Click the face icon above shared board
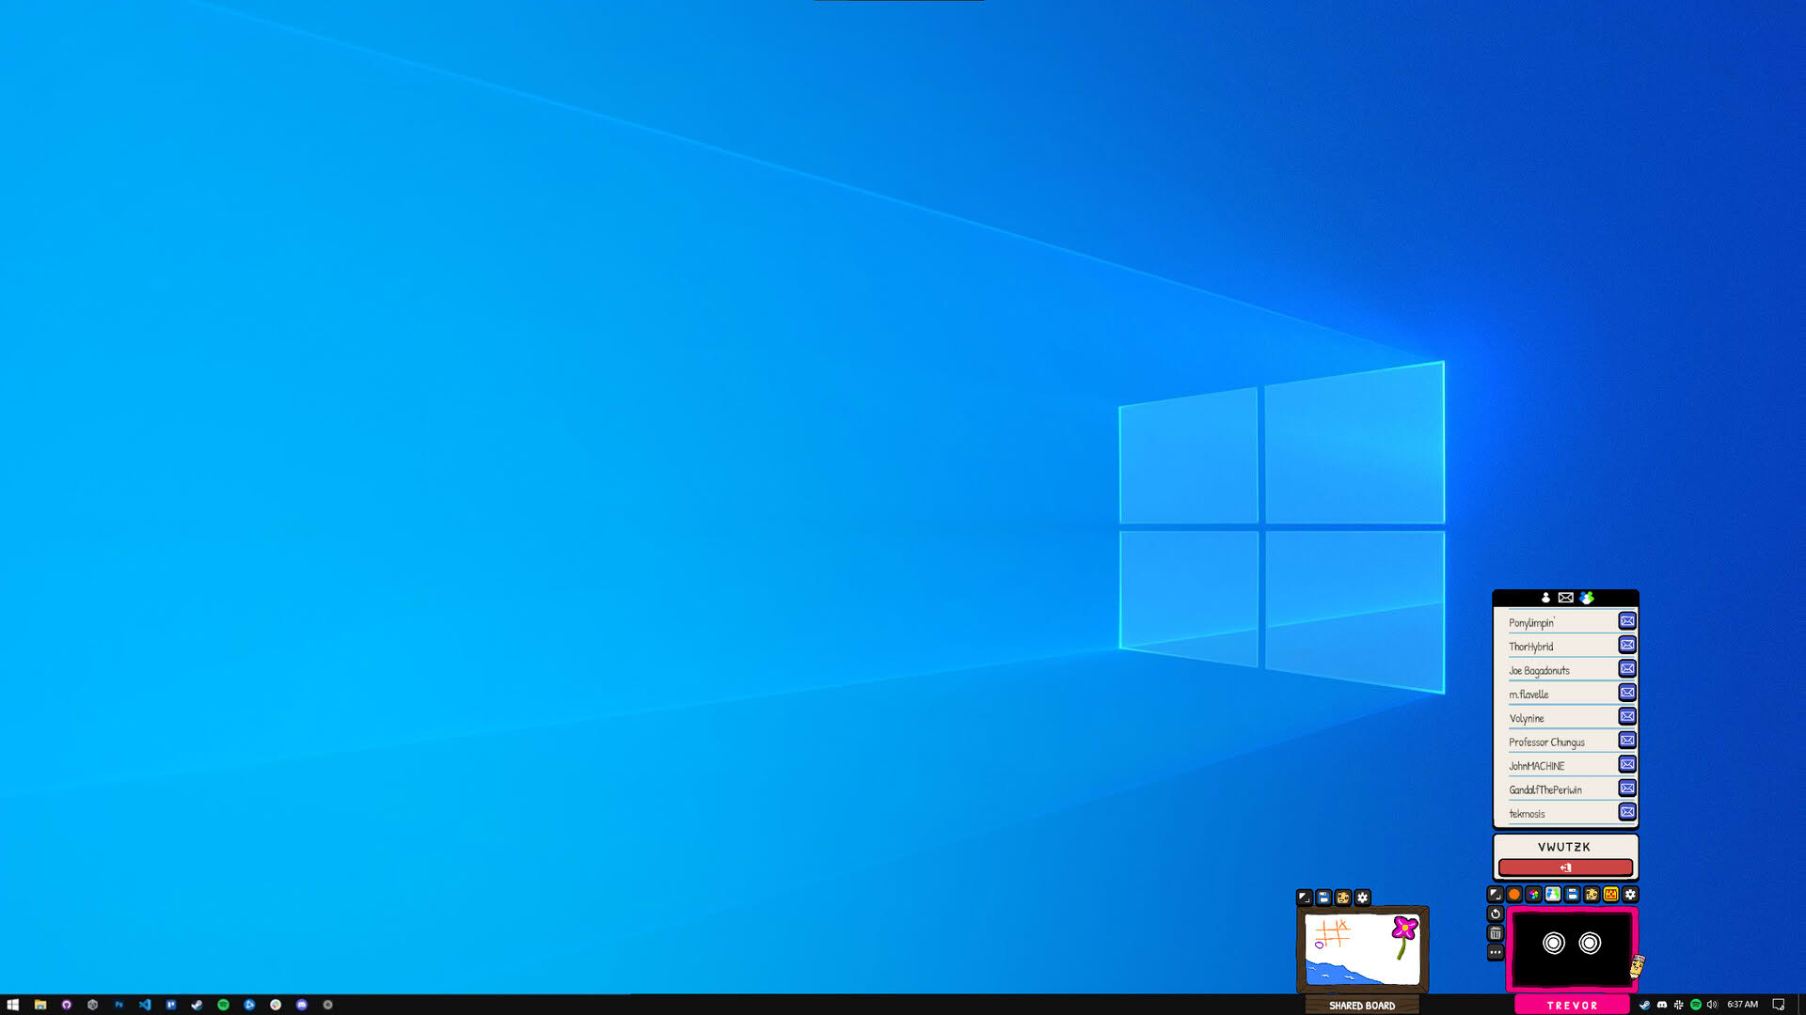 [x=1343, y=898]
